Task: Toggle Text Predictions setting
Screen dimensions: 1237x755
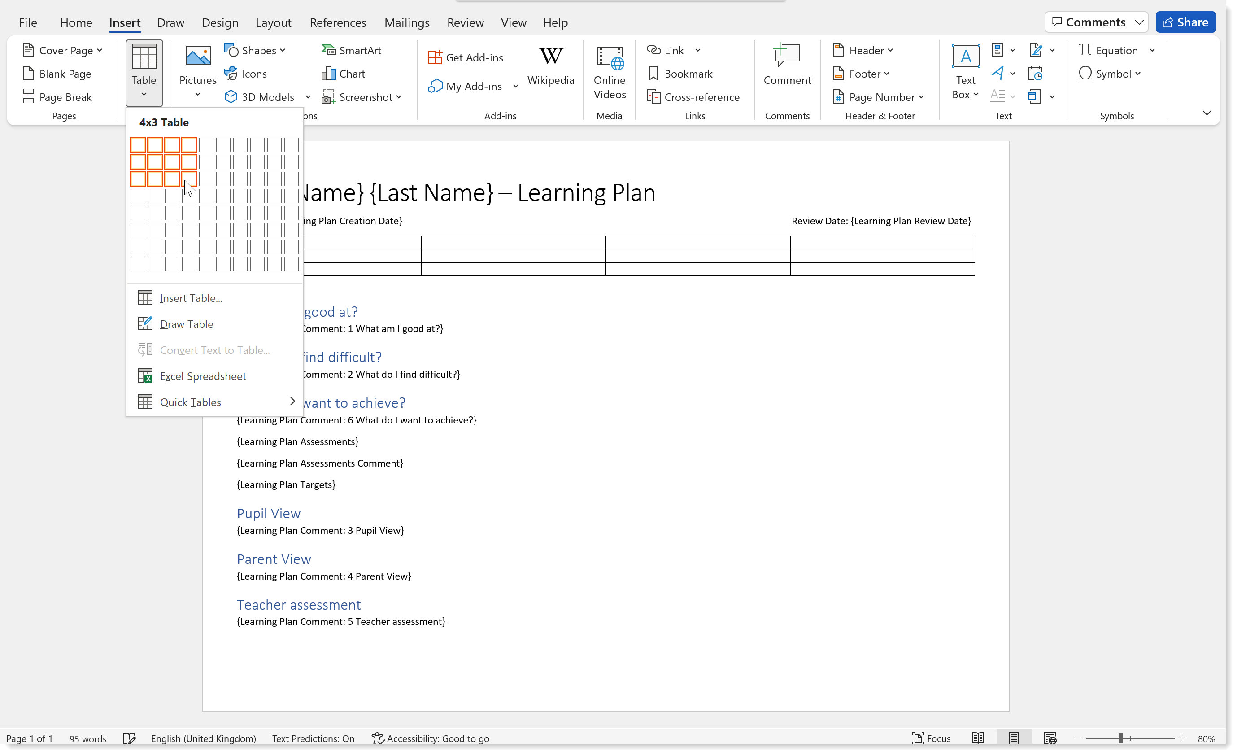Action: [x=313, y=738]
